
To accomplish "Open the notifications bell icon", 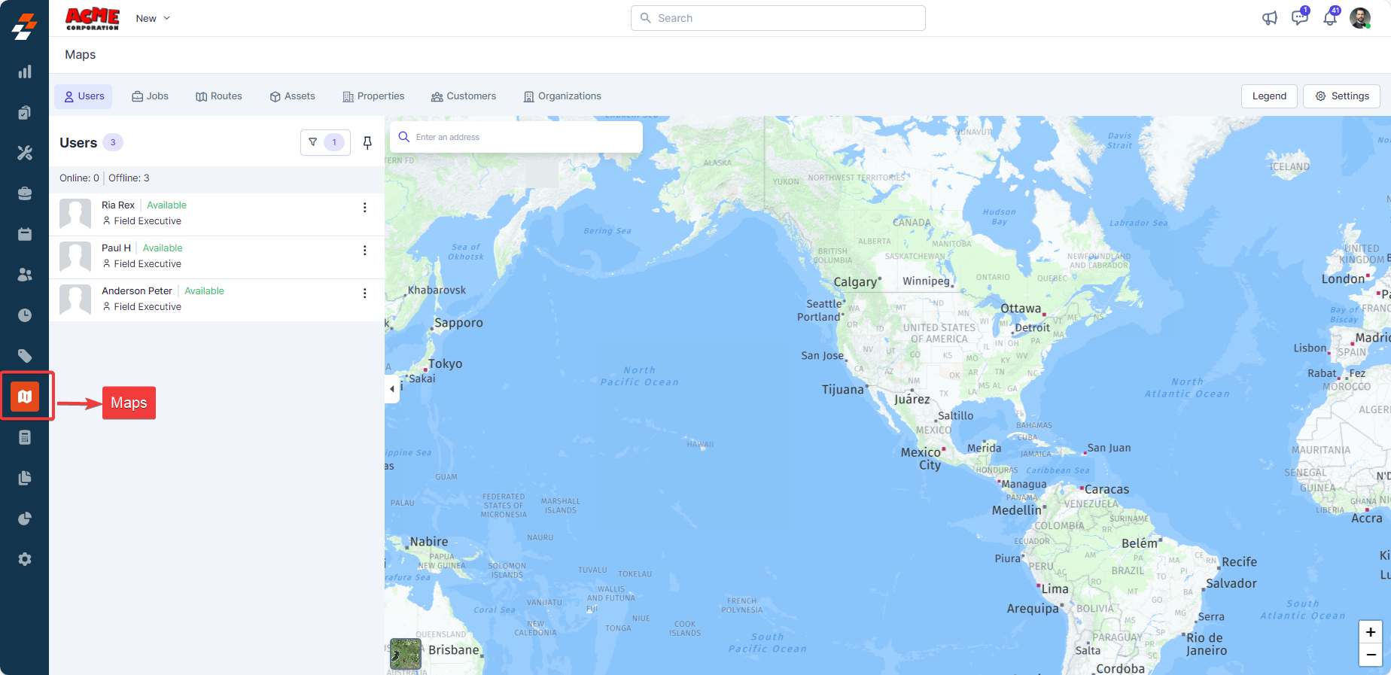I will click(1331, 18).
